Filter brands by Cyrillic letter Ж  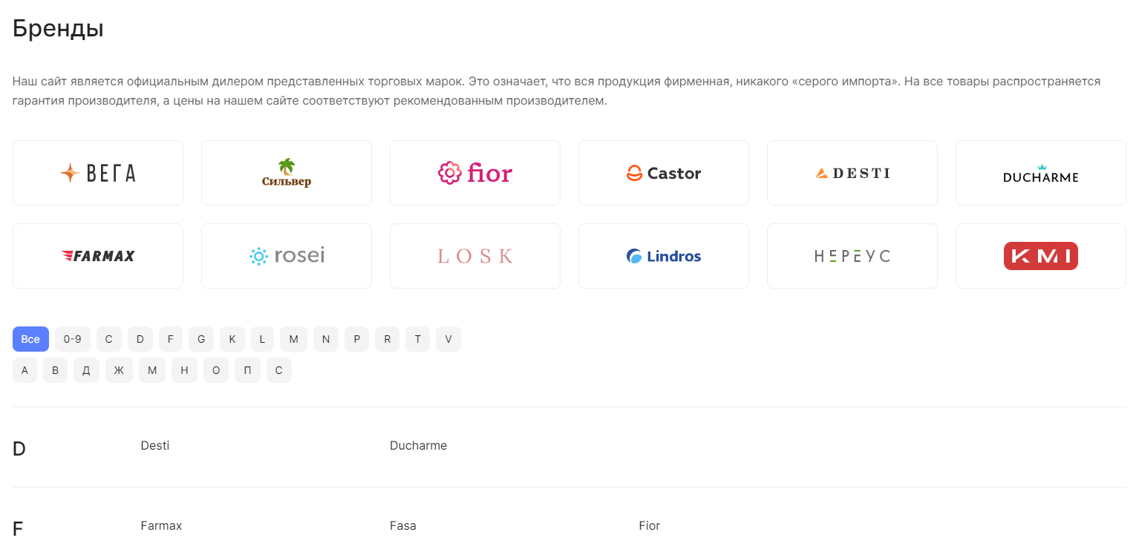point(119,370)
